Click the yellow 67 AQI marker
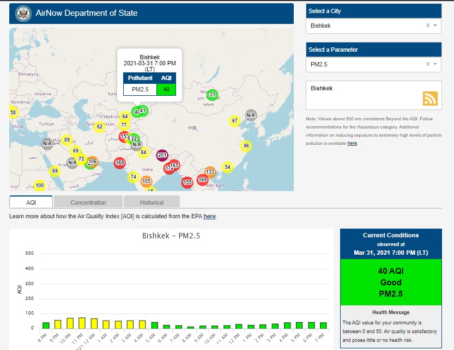 [234, 121]
